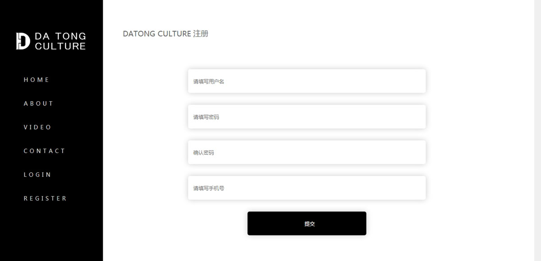
Task: Open the LOGIN page link
Action: 38,175
